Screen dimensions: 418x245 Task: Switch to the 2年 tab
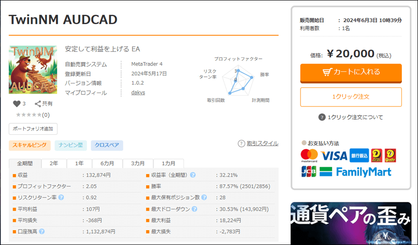54,163
